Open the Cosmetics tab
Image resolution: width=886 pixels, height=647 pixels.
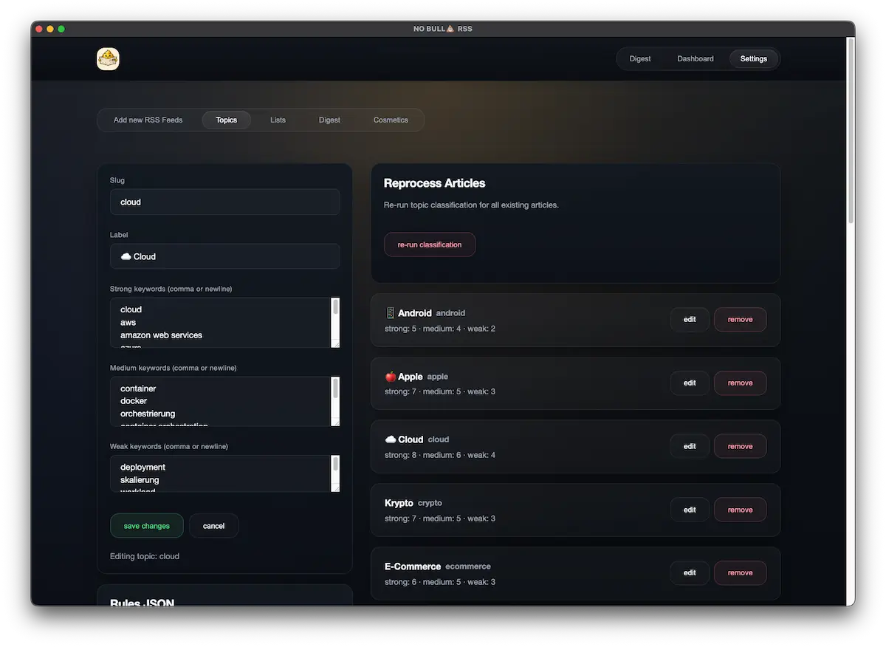pyautogui.click(x=391, y=120)
